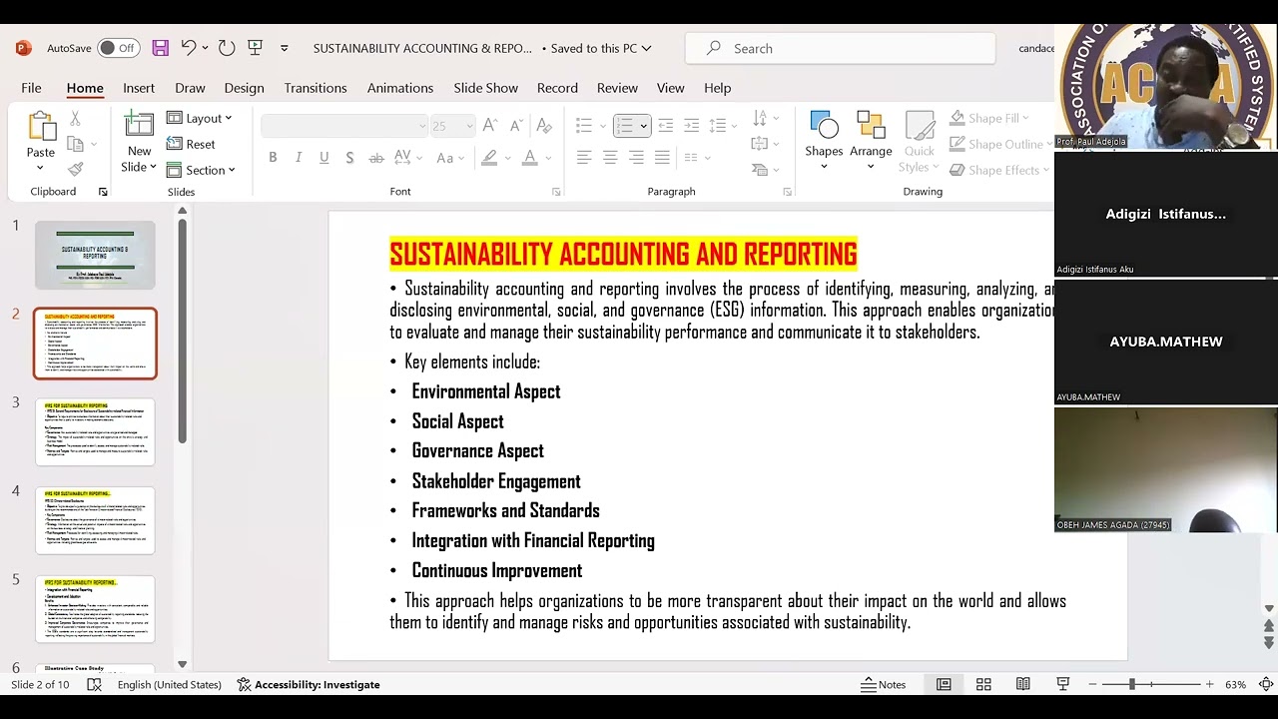Screen dimensions: 1278x719
Task: Switch to Reading View icon
Action: (x=1023, y=684)
